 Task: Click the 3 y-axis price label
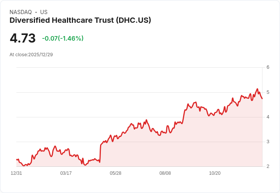click(x=268, y=142)
